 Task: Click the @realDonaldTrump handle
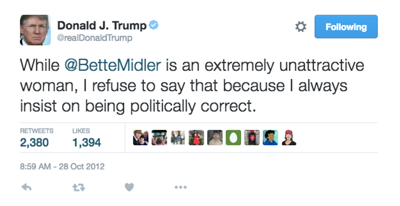tap(95, 38)
